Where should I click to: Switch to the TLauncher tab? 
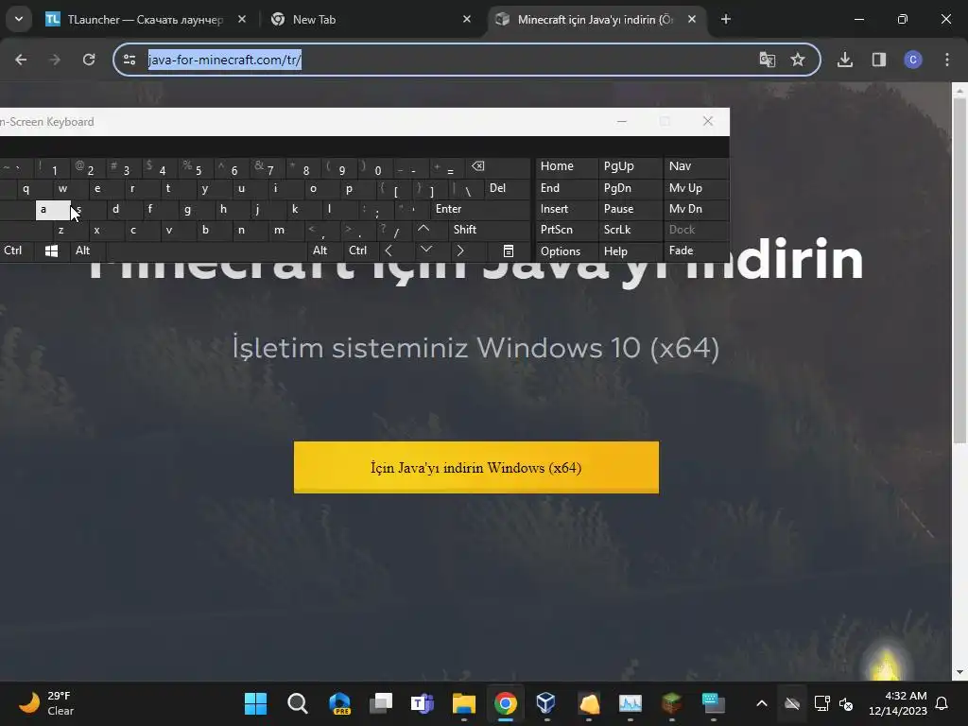(145, 20)
